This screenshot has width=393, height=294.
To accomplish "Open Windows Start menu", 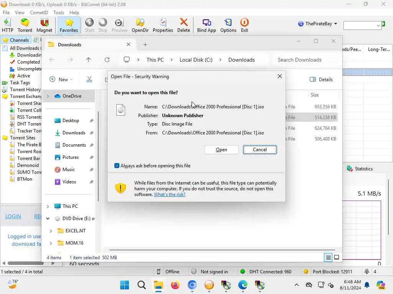I will click(x=125, y=285).
